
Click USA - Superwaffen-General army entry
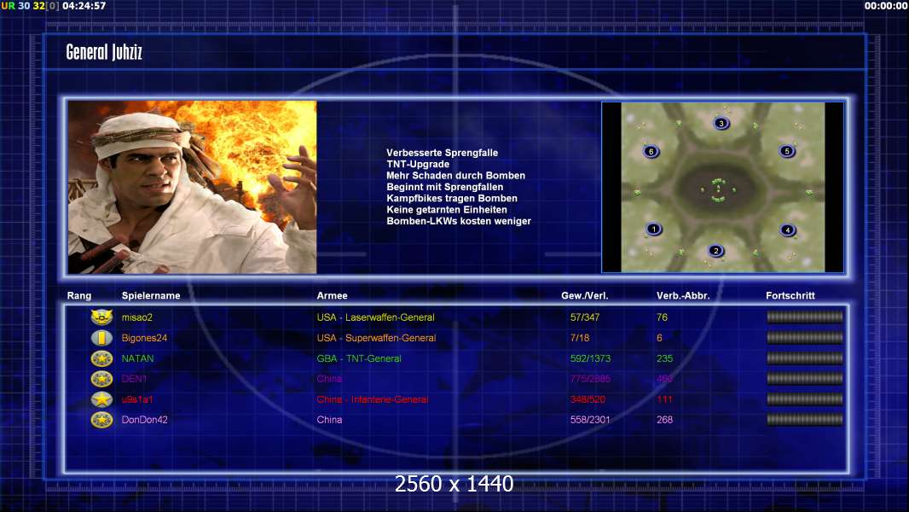(x=376, y=338)
